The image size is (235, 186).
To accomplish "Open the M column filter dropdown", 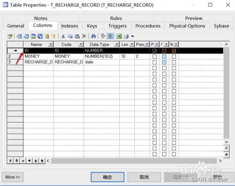I will (176, 44).
